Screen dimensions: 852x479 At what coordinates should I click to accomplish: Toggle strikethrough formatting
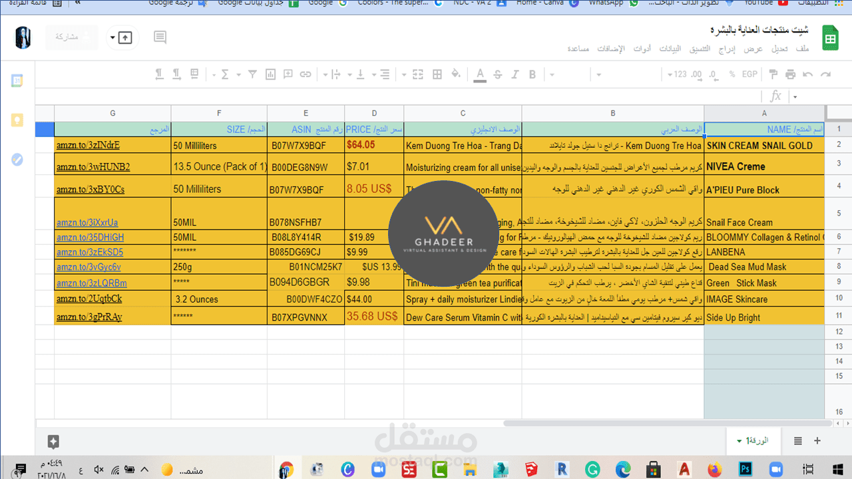pos(497,75)
